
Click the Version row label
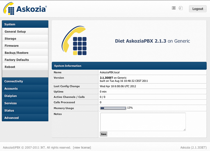[59, 78]
